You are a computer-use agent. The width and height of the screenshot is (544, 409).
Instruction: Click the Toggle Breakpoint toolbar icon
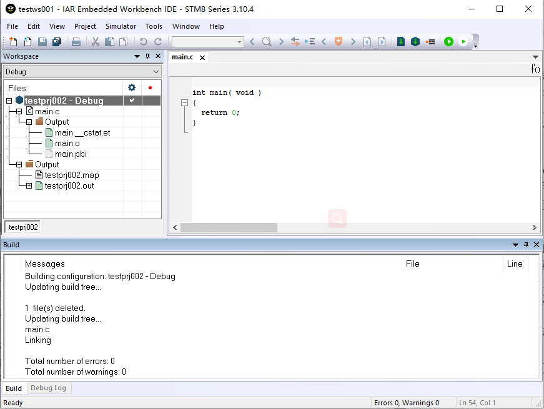coord(430,42)
